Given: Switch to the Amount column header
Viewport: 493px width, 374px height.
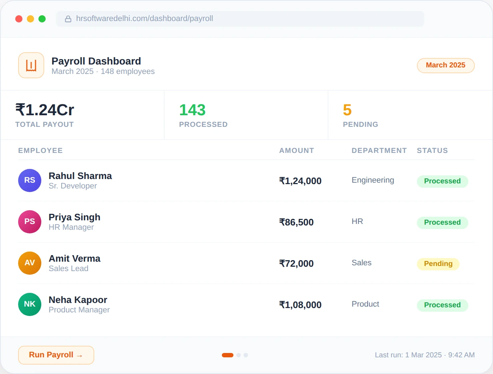Looking at the screenshot, I should (297, 150).
